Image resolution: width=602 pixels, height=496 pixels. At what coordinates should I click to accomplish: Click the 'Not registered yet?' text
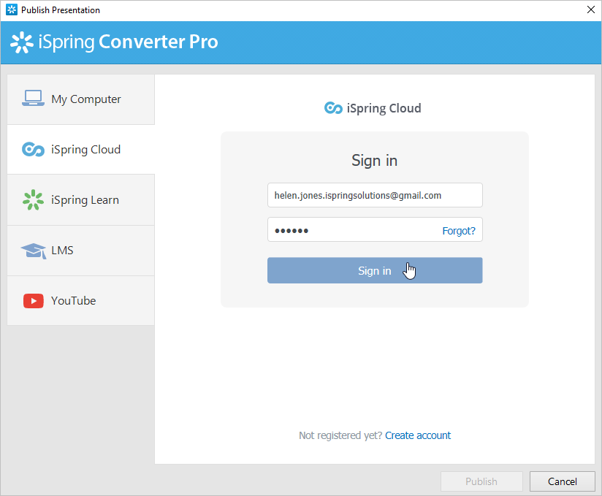point(340,435)
